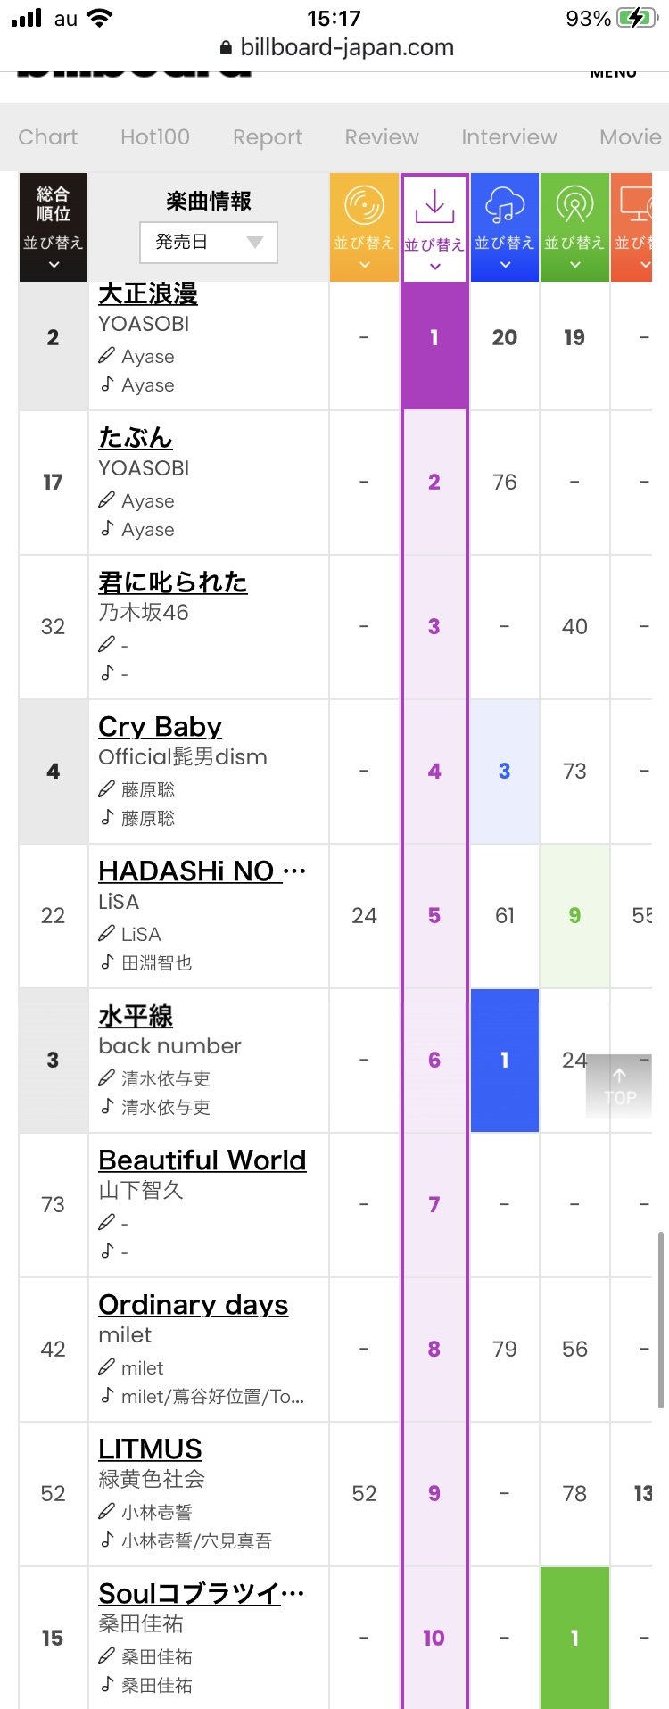This screenshot has height=1709, width=669.
Task: Expand chevron under the download 並び替え
Action: 434,267
